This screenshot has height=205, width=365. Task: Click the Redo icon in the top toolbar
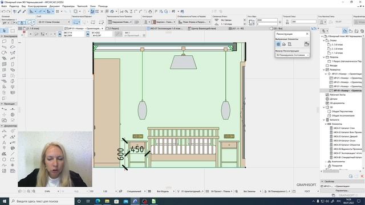9,11
